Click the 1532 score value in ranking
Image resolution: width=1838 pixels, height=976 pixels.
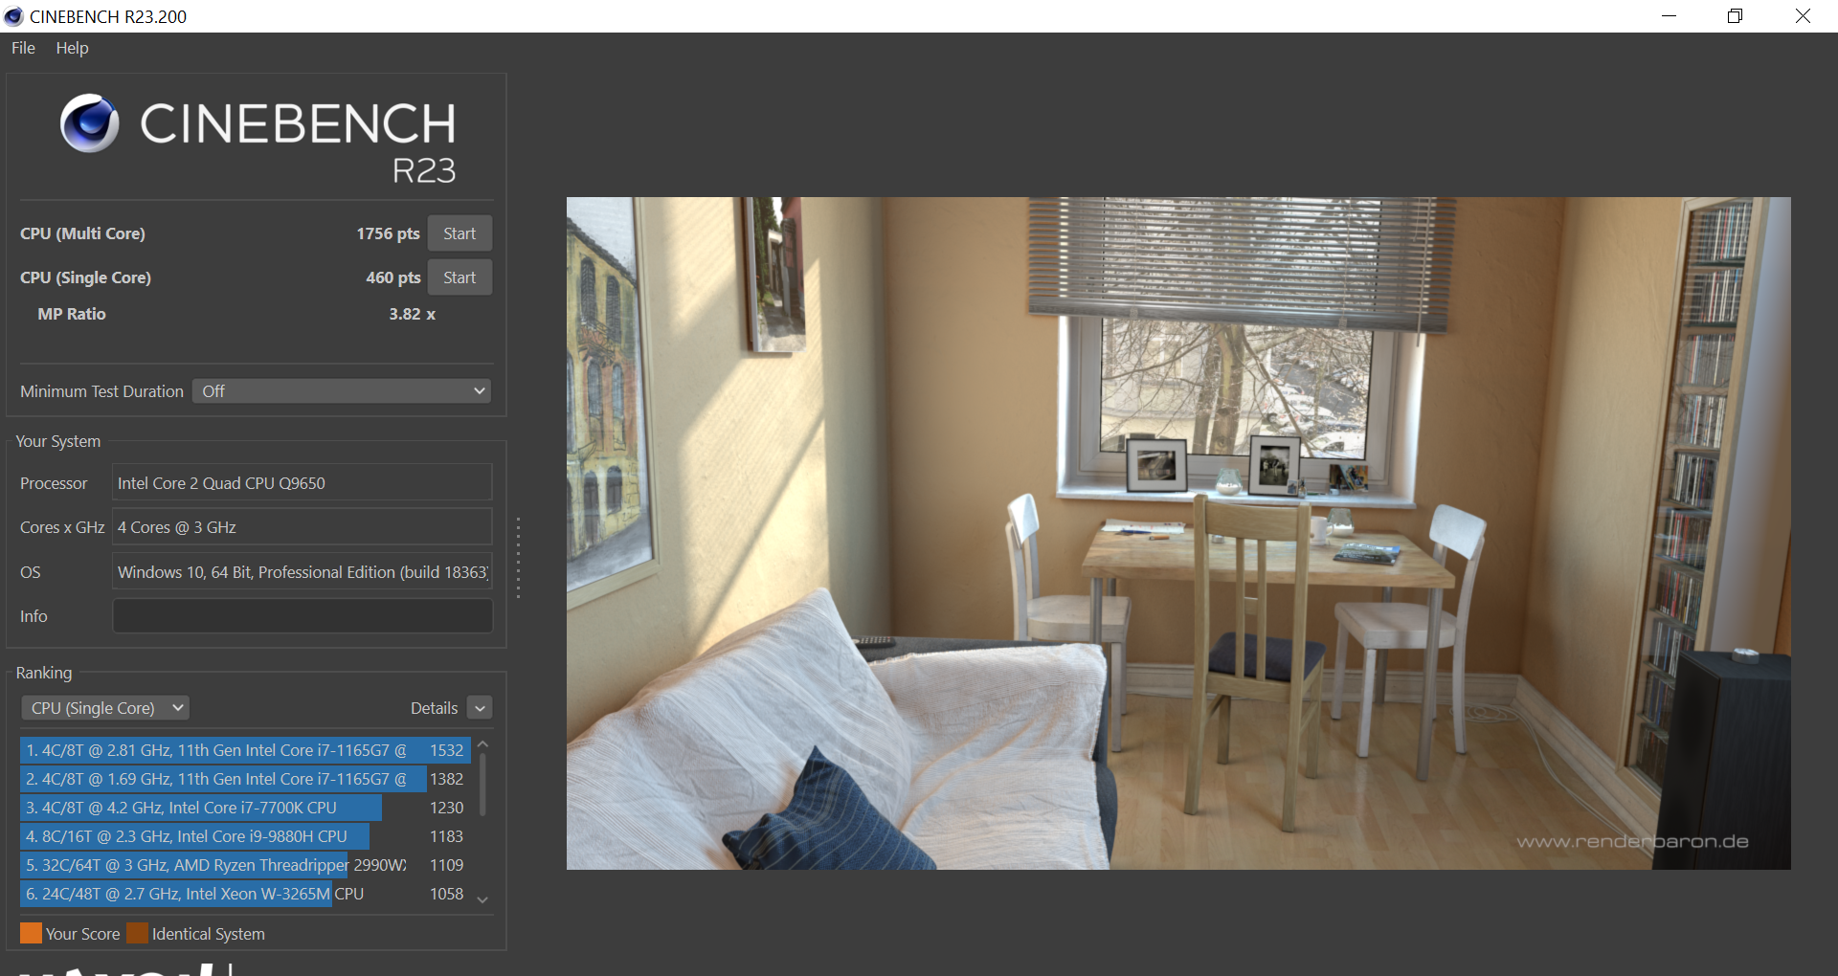pos(446,750)
